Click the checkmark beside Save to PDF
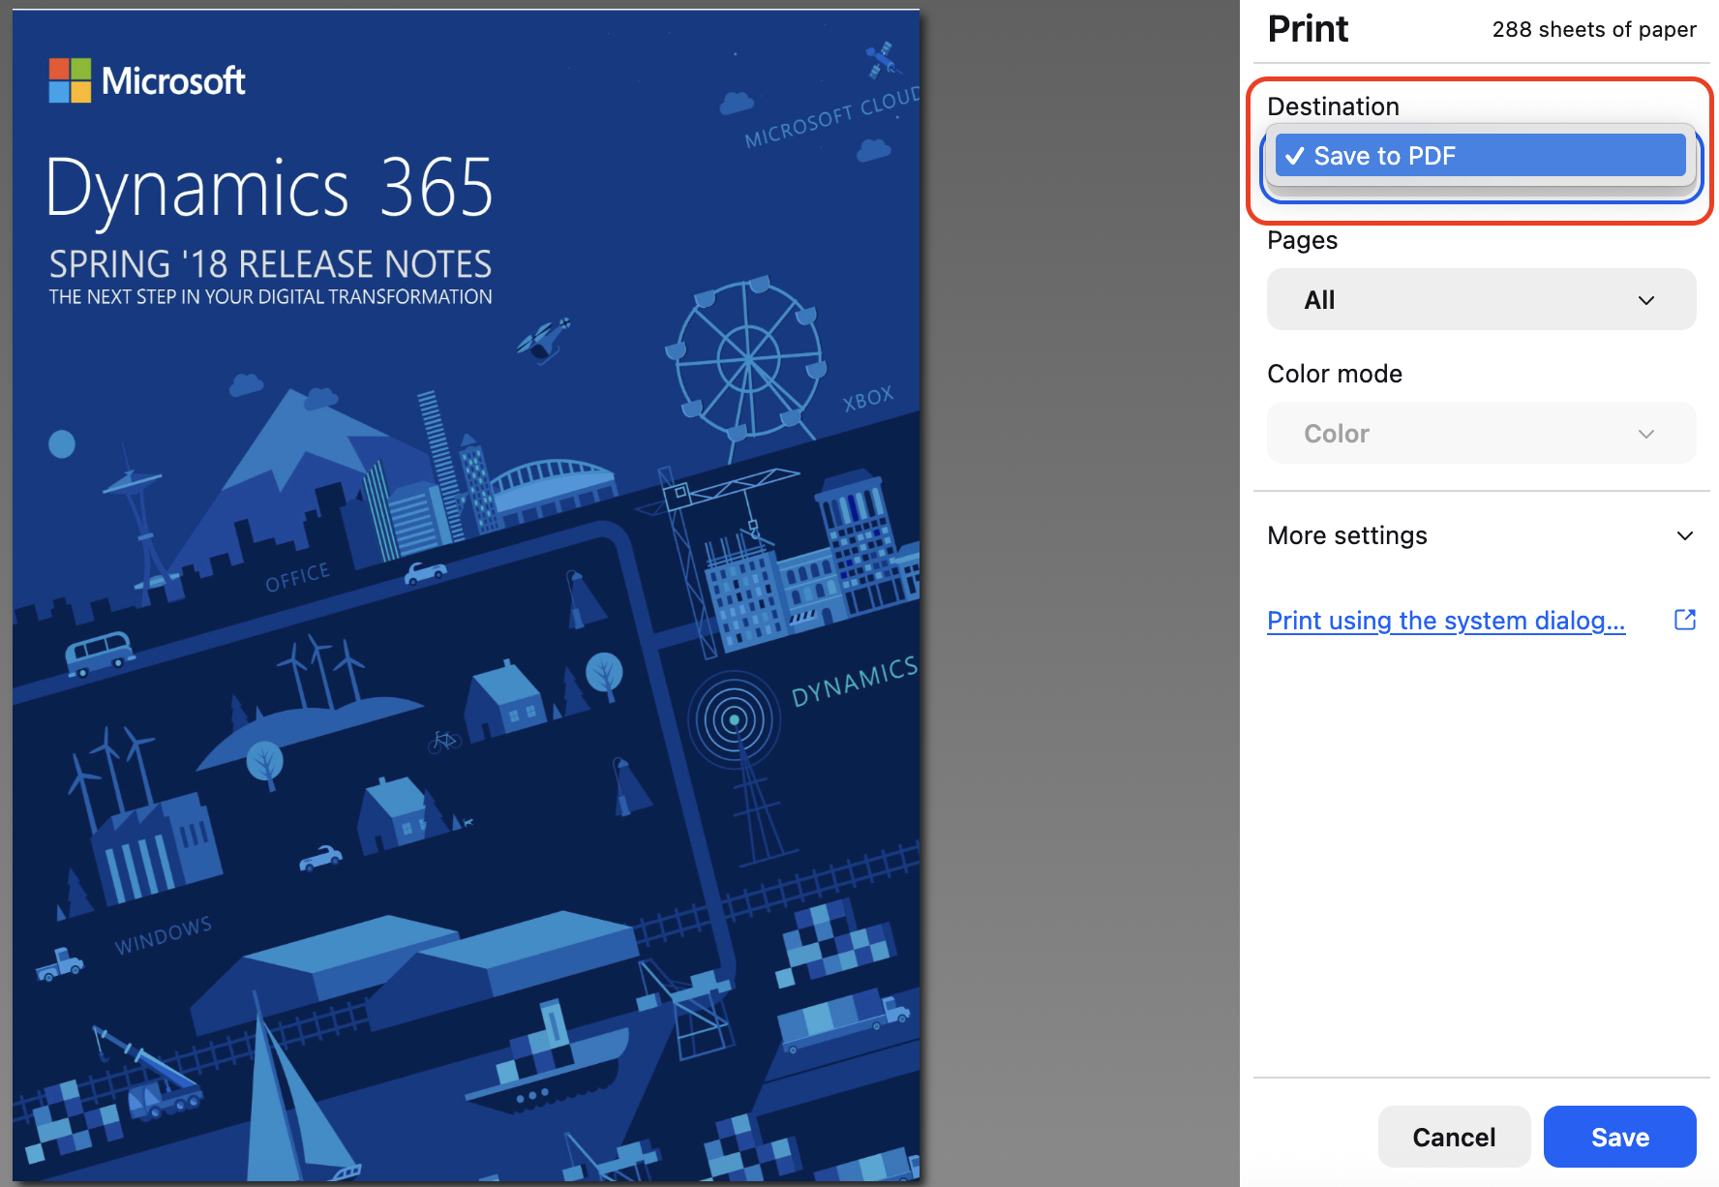The height and width of the screenshot is (1187, 1719). (x=1295, y=156)
